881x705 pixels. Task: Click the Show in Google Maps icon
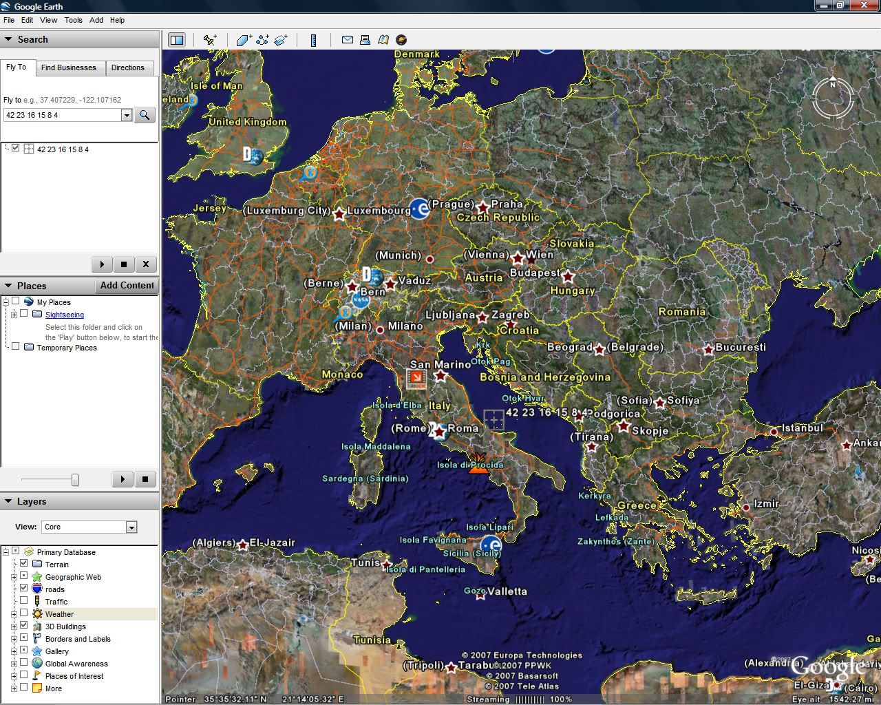click(383, 40)
